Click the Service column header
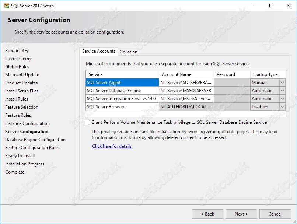 (122, 74)
